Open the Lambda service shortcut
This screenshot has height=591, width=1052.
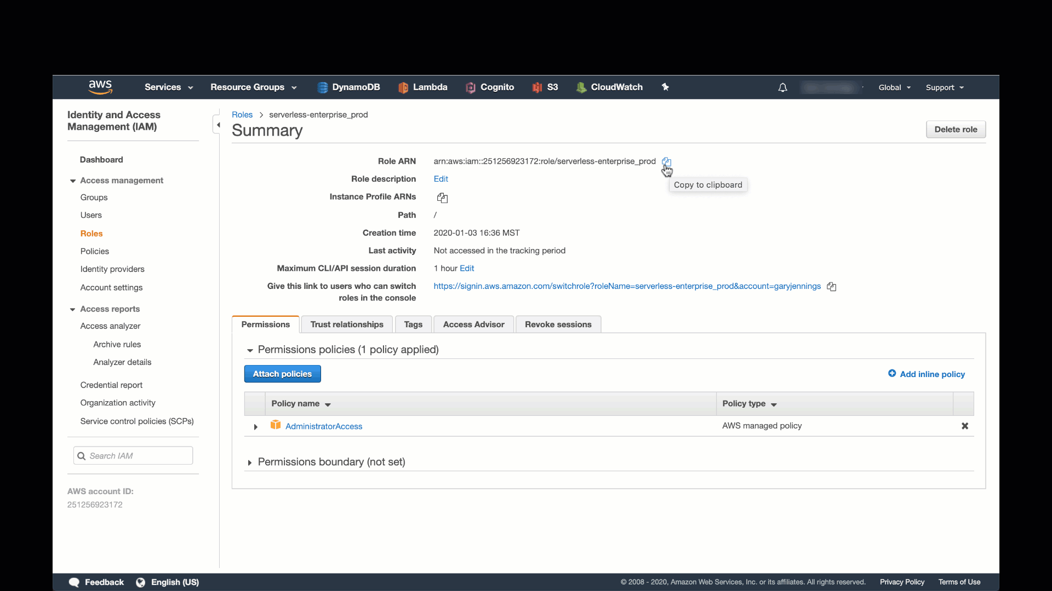pyautogui.click(x=422, y=87)
